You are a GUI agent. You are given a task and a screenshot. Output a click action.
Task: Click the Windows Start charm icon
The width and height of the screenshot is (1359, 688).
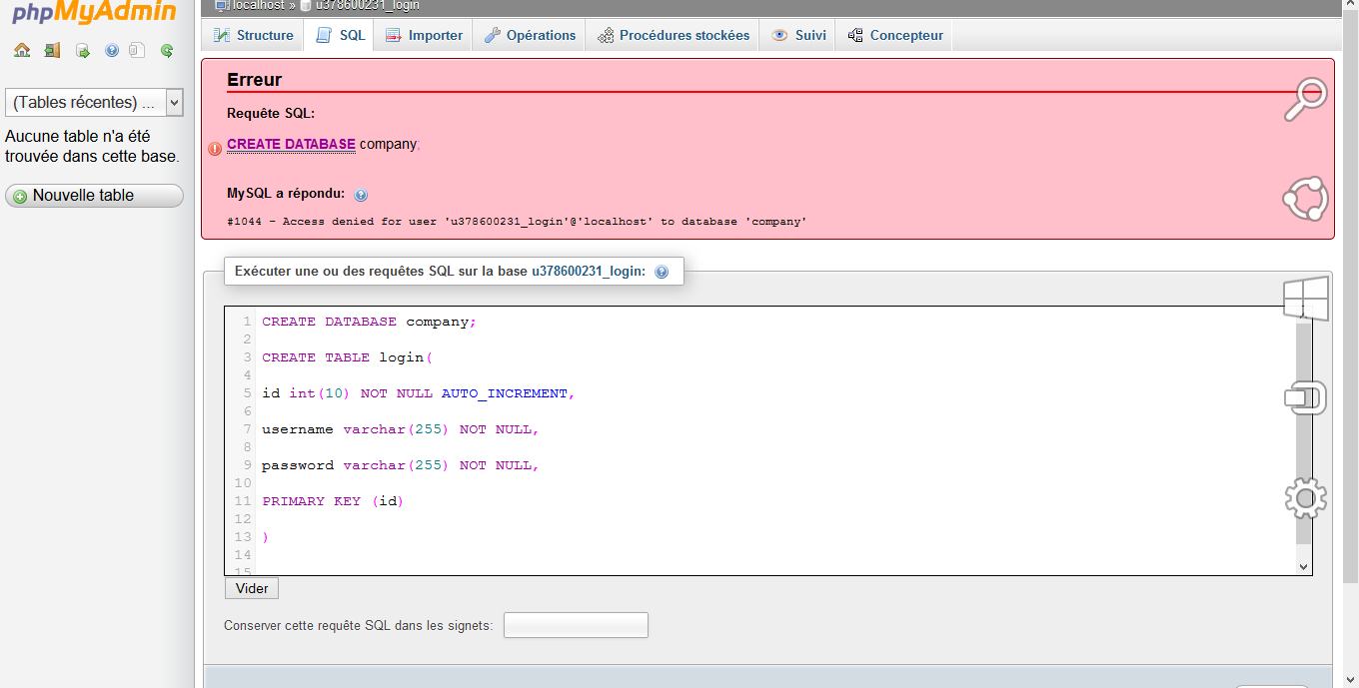click(1305, 299)
